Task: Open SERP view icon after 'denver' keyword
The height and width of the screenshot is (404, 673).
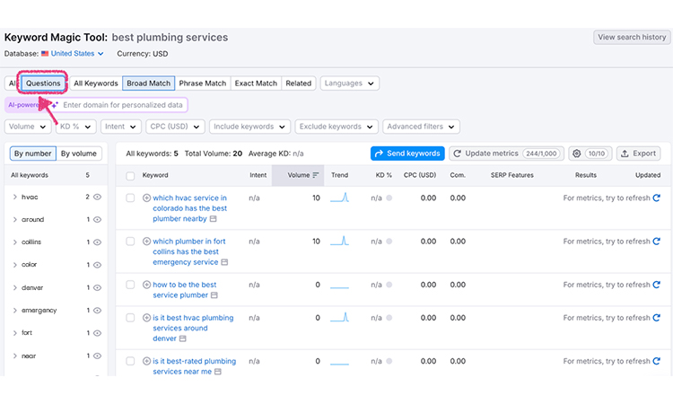Action: click(183, 338)
